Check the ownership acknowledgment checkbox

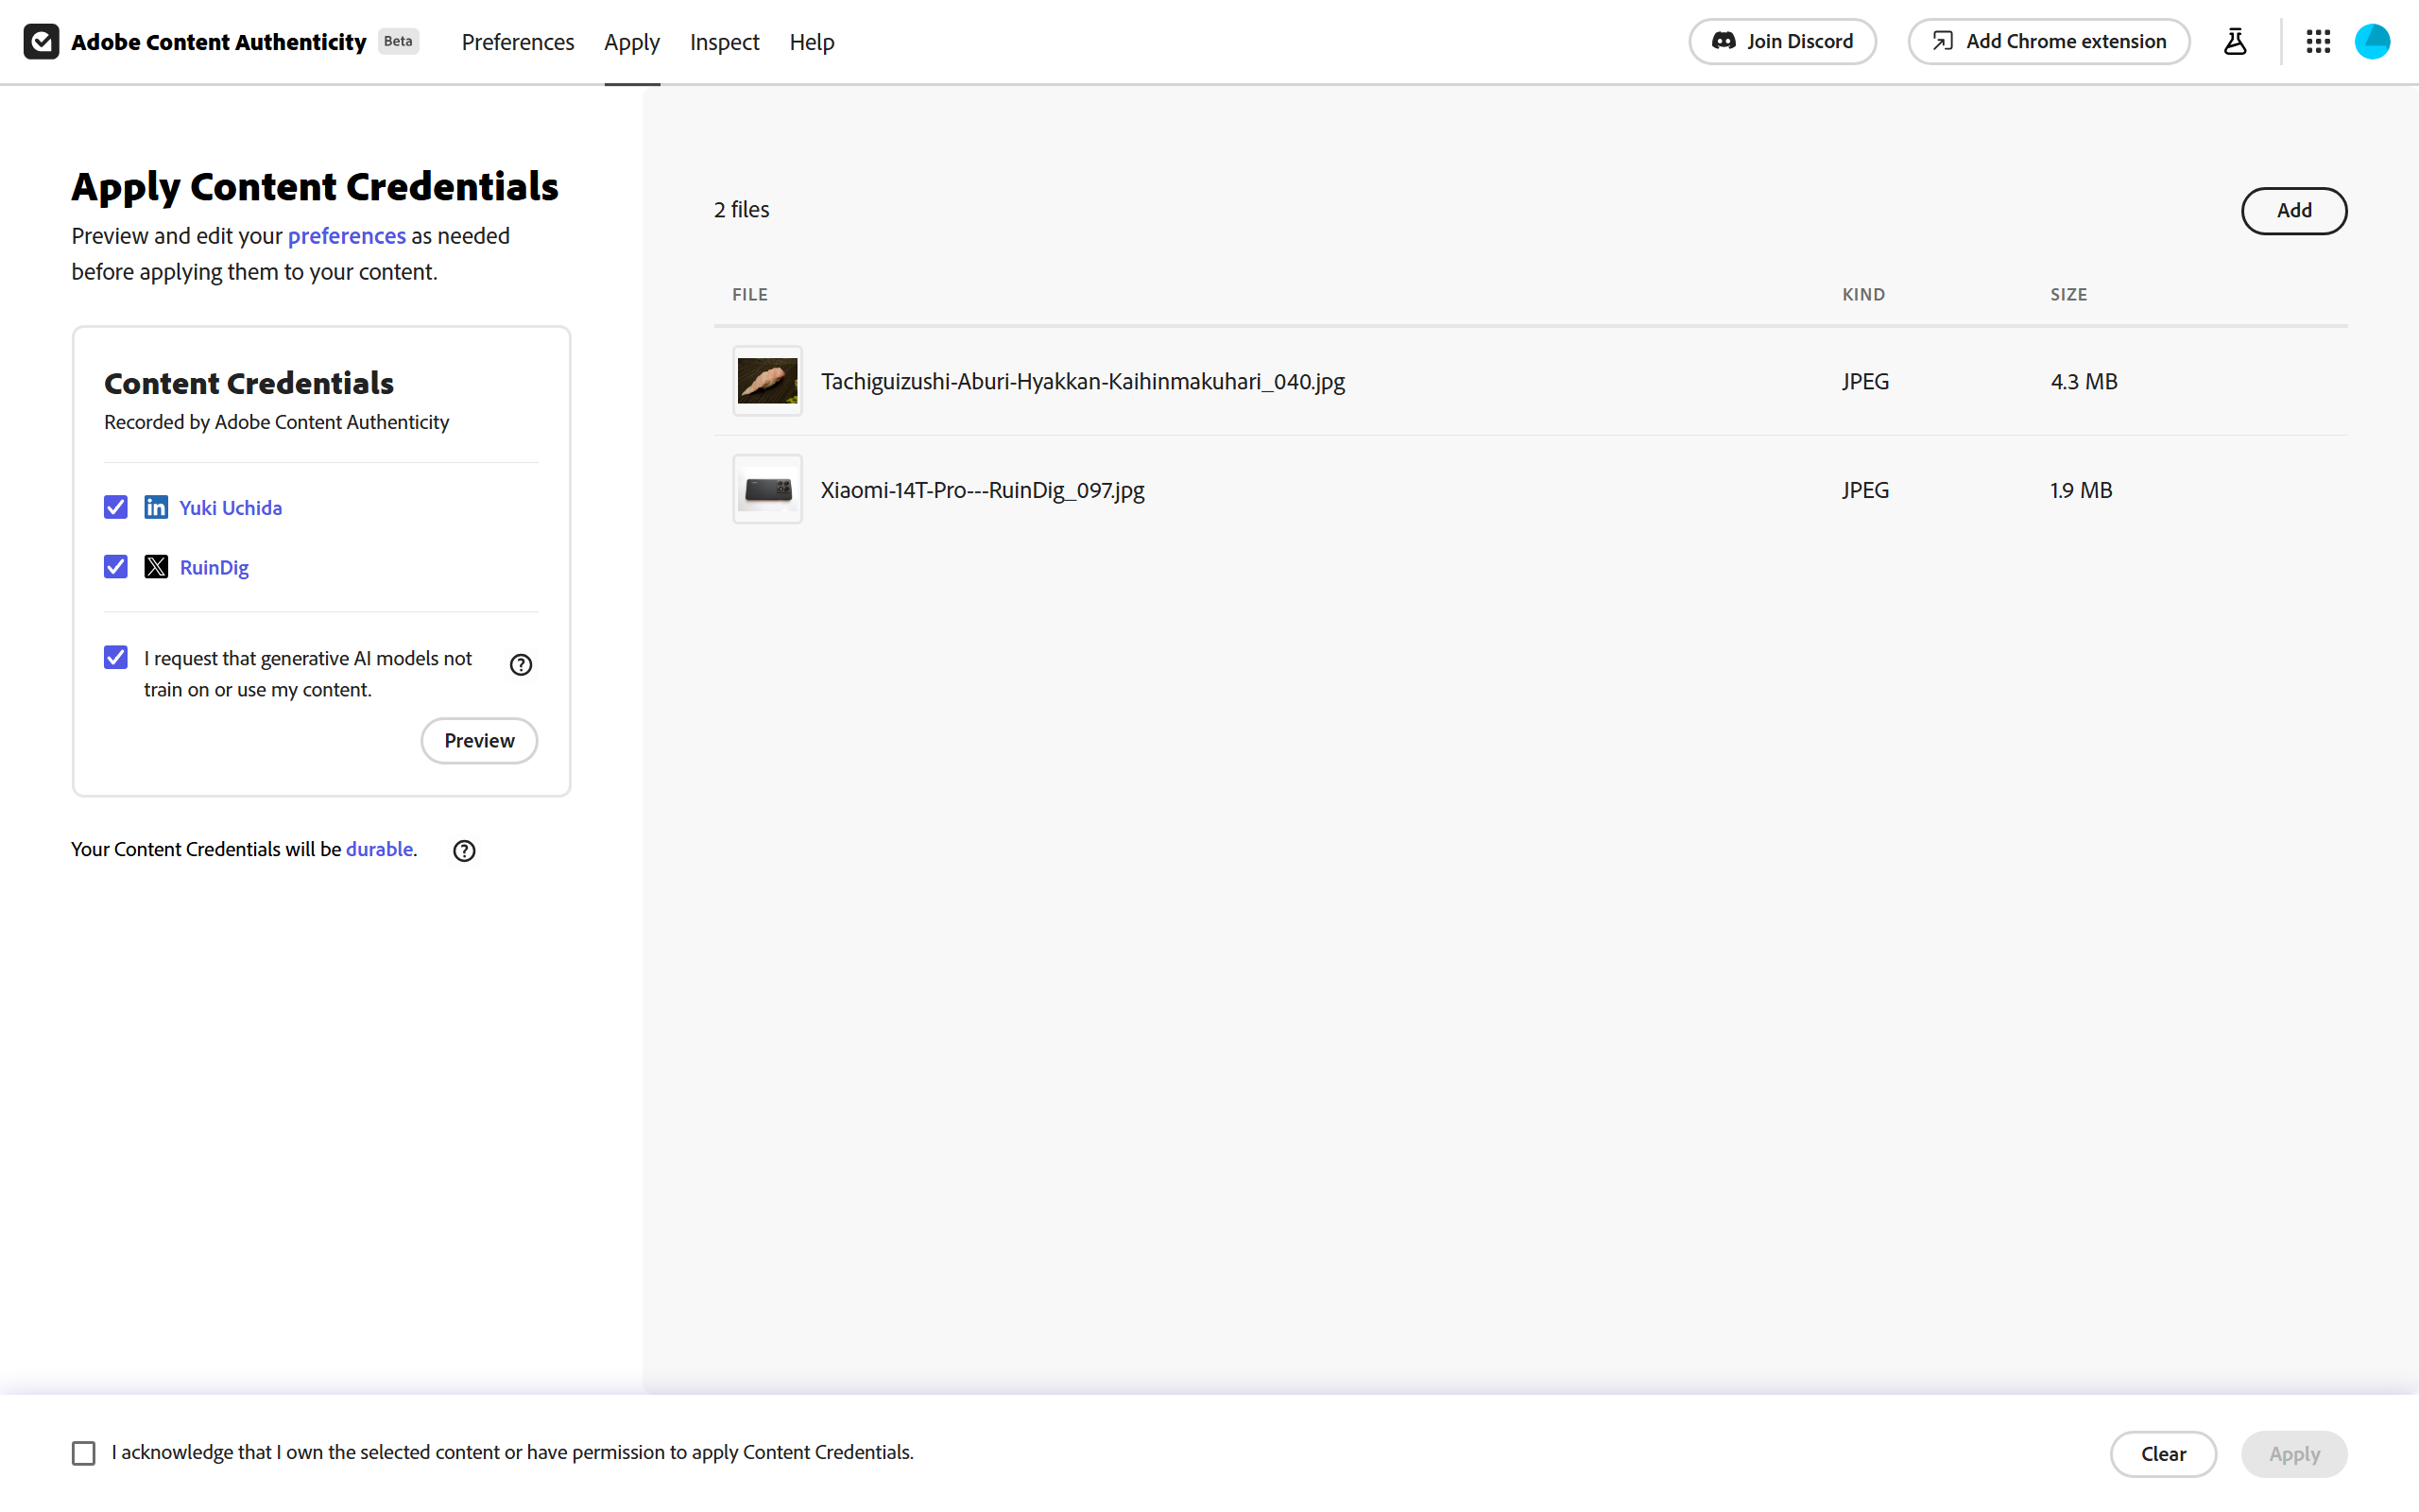(x=84, y=1453)
